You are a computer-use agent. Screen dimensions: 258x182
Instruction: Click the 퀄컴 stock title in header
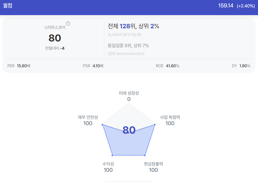coord(8,5)
